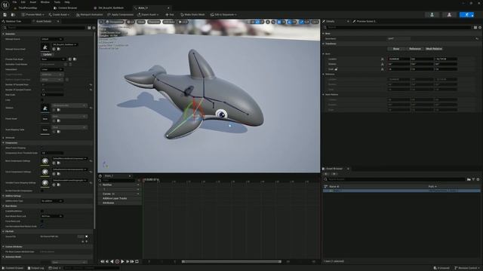This screenshot has width=483, height=271.
Task: Select the Mesh Relative transform button
Action: (434, 49)
